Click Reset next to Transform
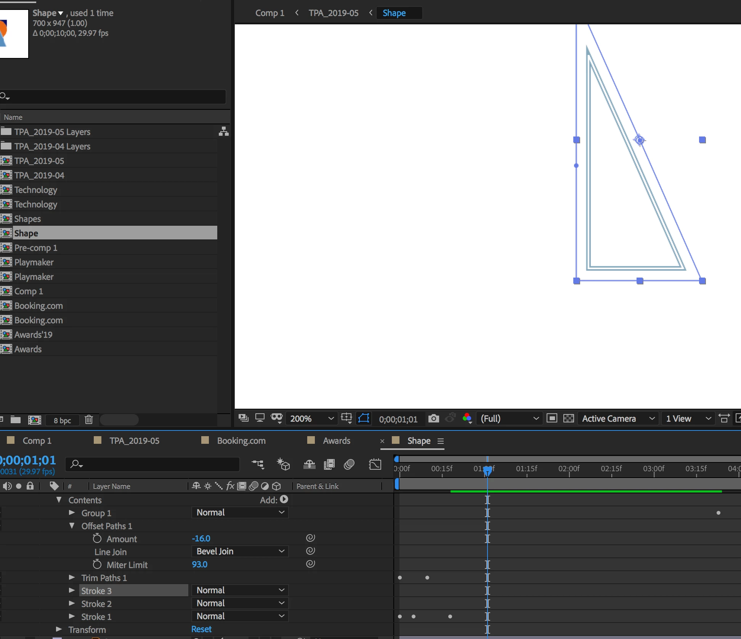 201,629
